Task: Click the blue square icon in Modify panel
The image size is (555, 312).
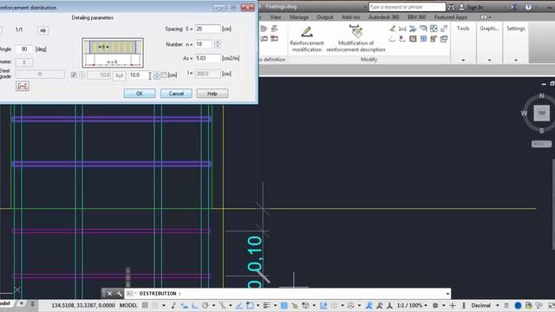Action: (x=423, y=38)
